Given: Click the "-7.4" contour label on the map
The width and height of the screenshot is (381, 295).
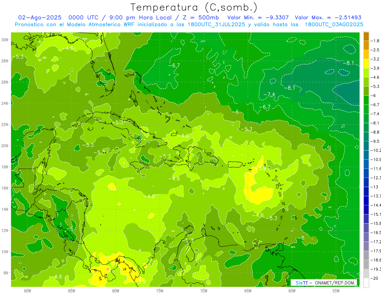Looking at the screenshot, I should [x=269, y=94].
